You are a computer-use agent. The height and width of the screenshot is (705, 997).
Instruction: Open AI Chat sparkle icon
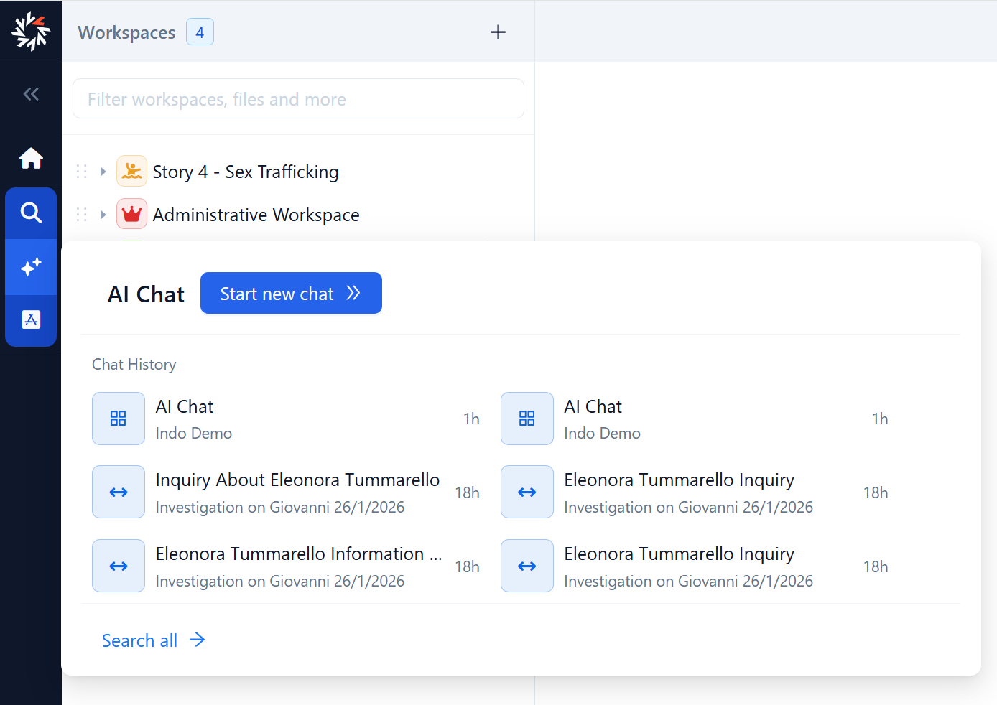pos(31,267)
